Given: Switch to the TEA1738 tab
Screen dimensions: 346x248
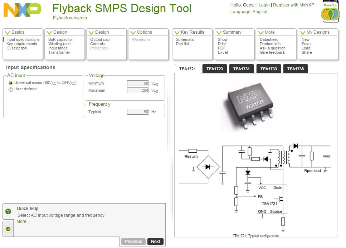Looking at the screenshot, I should (295, 69).
